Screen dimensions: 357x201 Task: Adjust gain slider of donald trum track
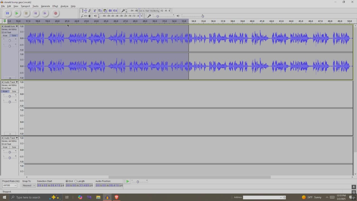9,40
